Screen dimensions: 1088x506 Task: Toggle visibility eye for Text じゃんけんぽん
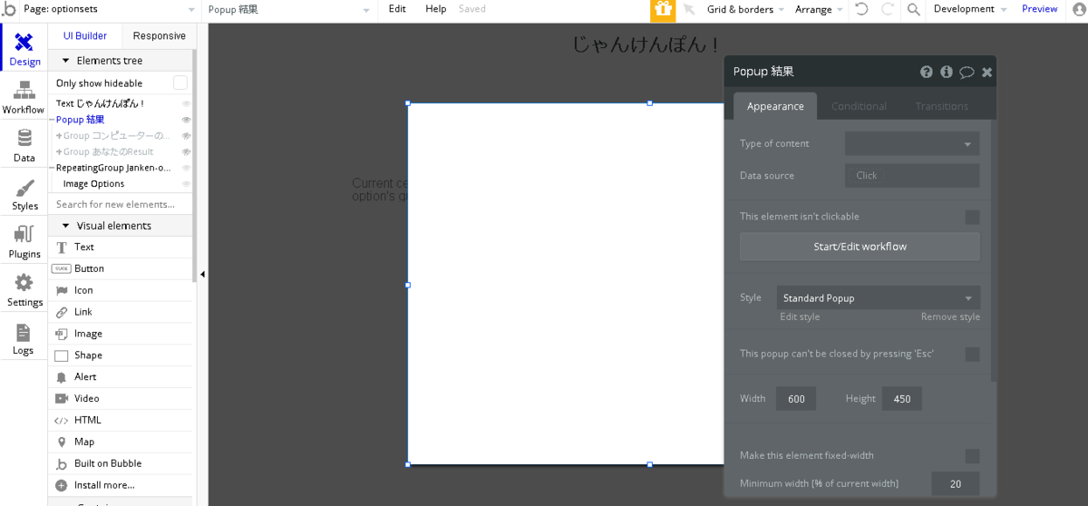pyautogui.click(x=186, y=103)
